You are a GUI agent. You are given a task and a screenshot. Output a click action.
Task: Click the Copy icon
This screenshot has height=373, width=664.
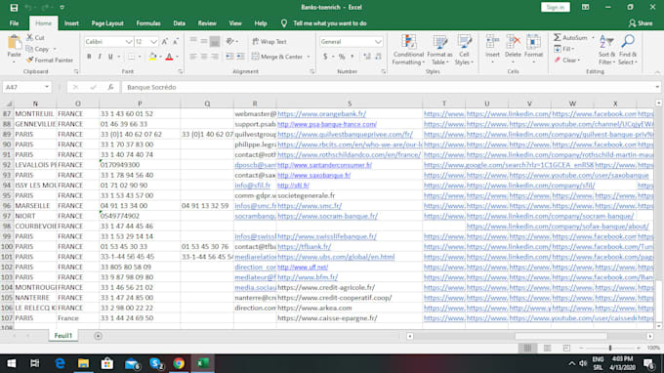coord(29,49)
